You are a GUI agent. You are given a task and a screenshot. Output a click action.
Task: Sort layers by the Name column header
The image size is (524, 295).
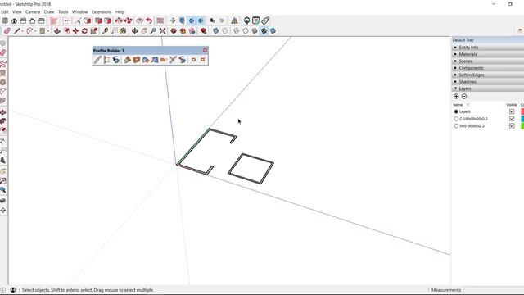click(x=458, y=105)
